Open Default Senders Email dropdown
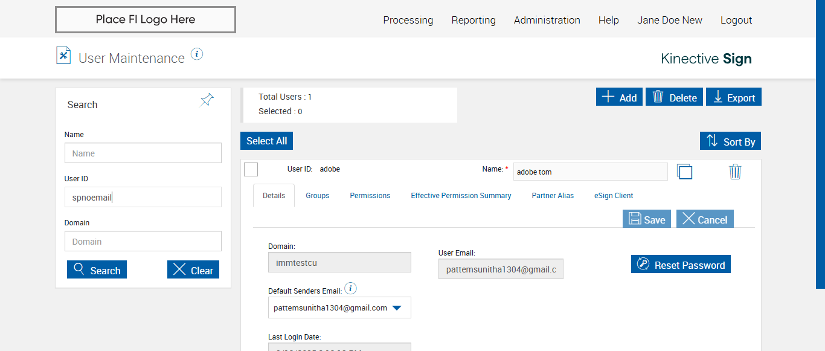This screenshot has width=825, height=351. [x=397, y=308]
